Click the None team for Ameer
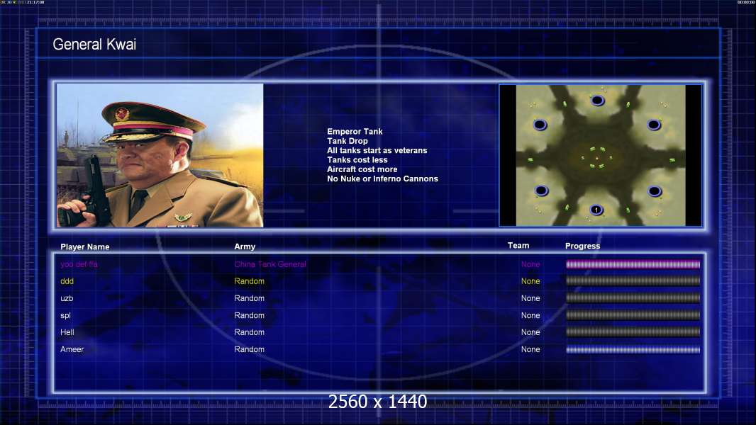Screen dimensions: 756x425 [530, 349]
